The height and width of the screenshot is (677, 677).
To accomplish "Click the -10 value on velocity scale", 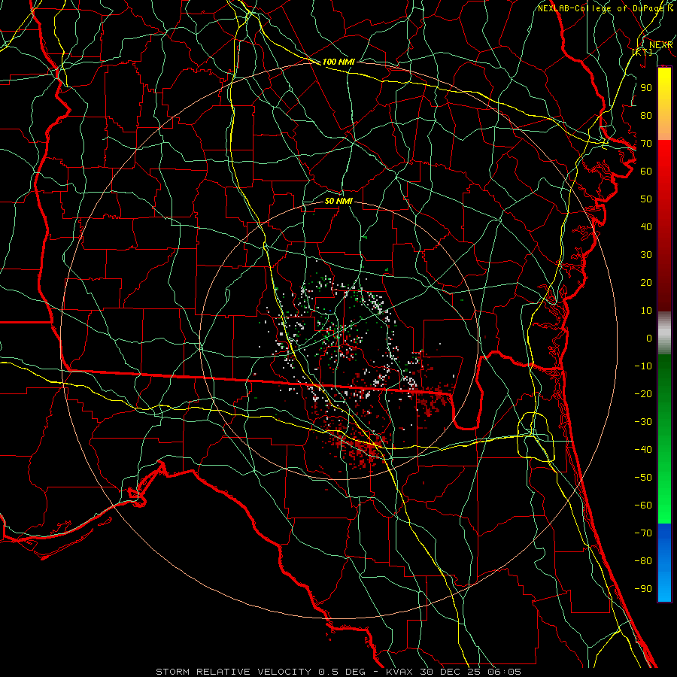I will click(x=643, y=366).
